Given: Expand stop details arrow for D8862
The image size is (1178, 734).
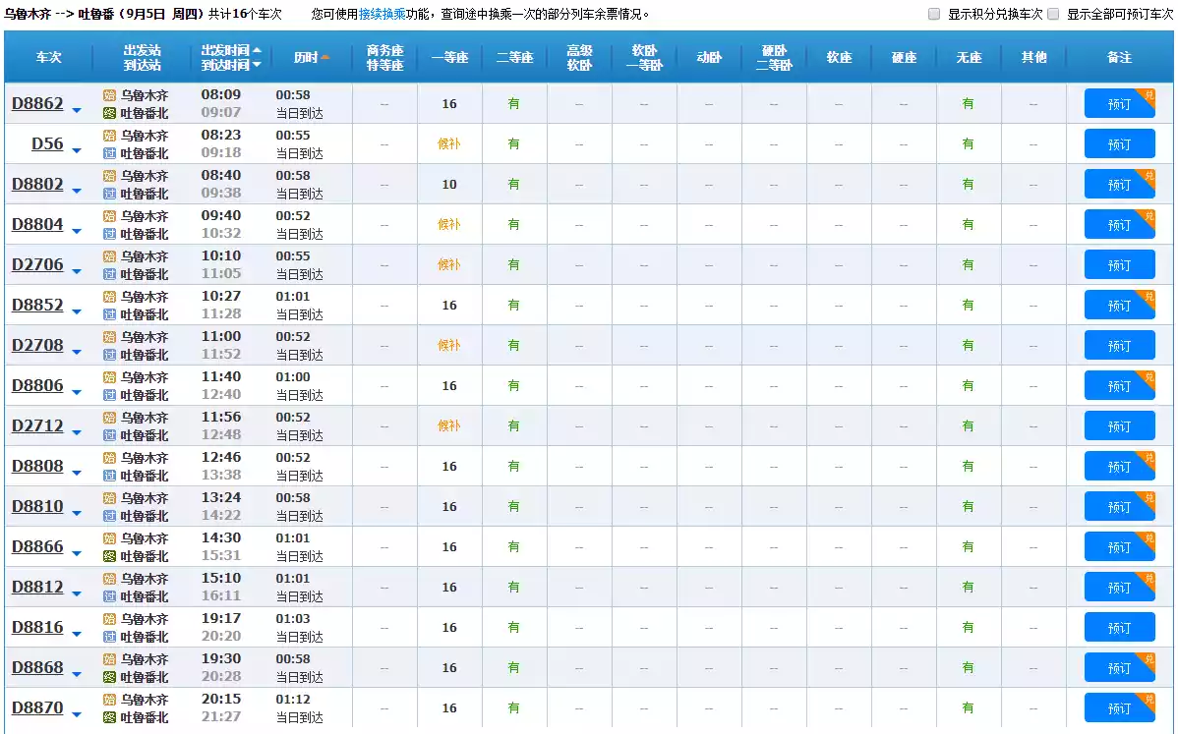Looking at the screenshot, I should 77,110.
